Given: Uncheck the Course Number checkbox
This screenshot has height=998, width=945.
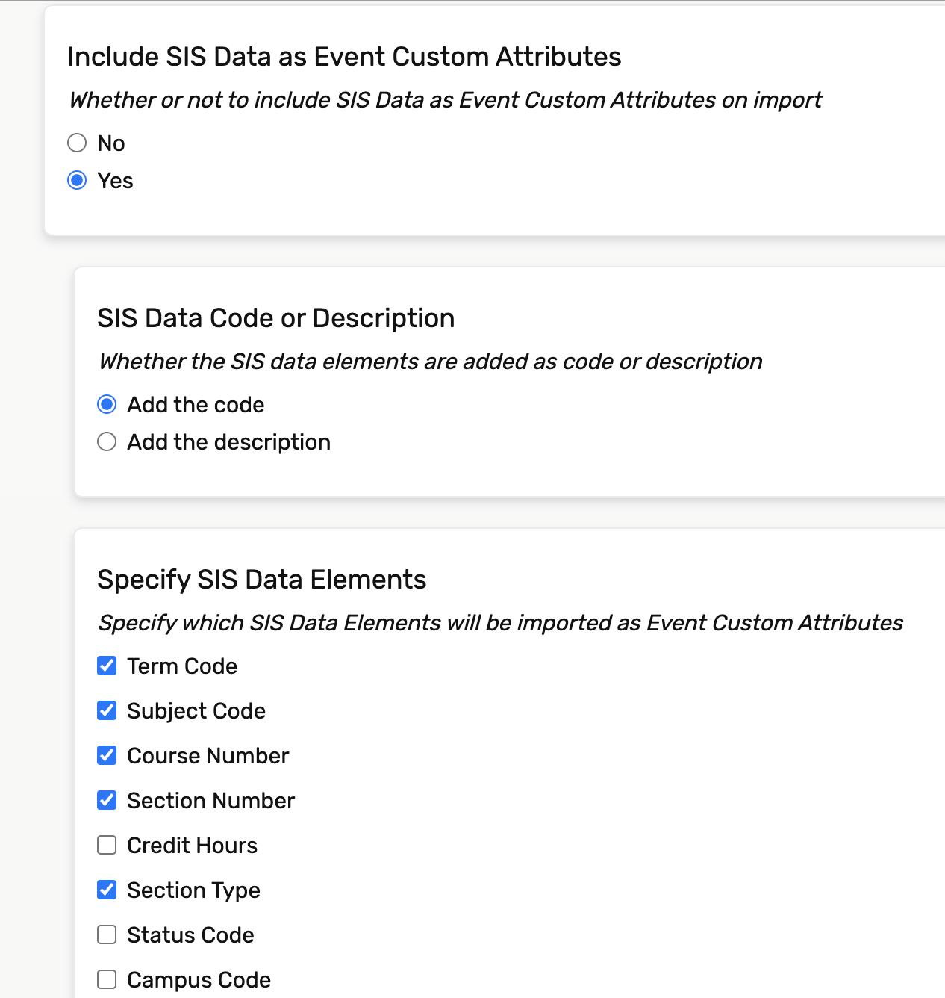Looking at the screenshot, I should (x=107, y=755).
